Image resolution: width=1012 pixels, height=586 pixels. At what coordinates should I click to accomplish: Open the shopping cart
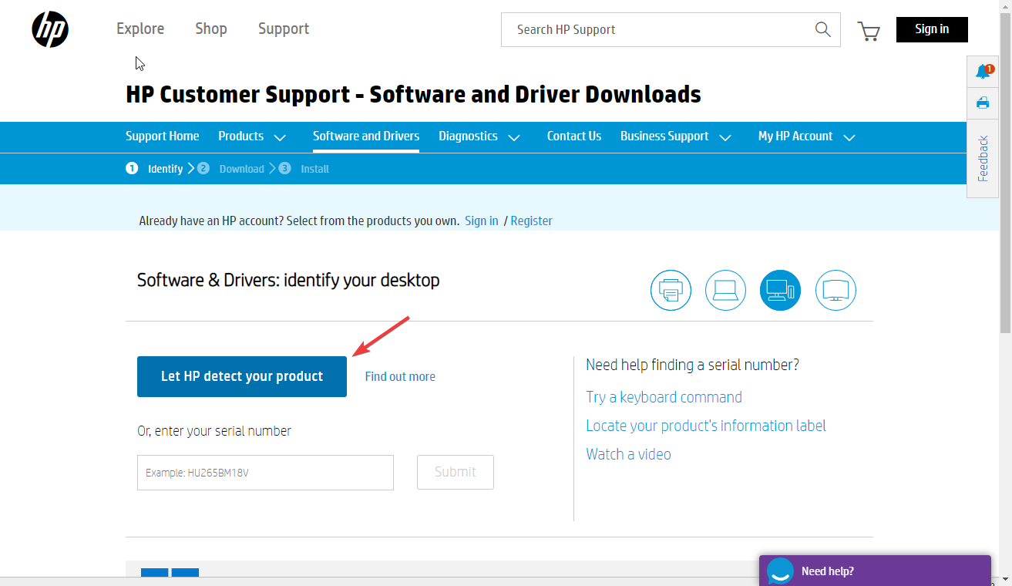click(x=869, y=31)
